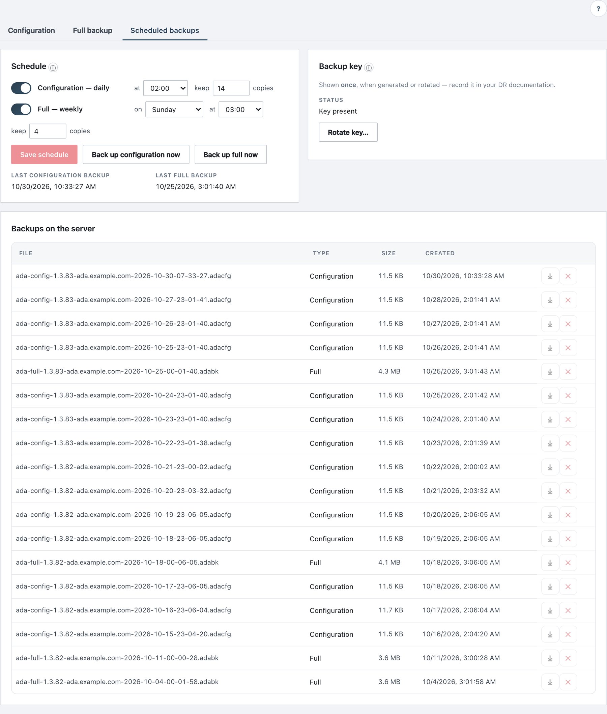Toggle Configuration daily backup switch

[x=21, y=88]
